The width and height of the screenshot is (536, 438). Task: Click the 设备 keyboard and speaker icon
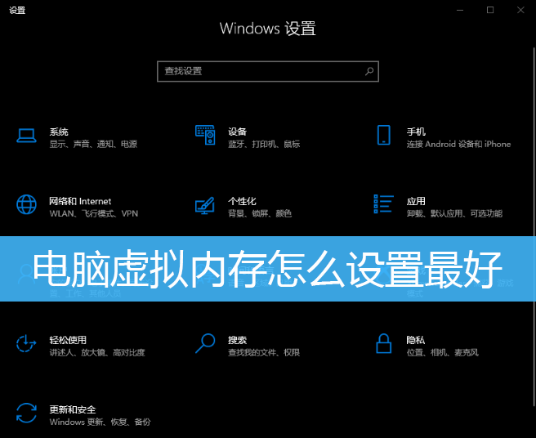[x=205, y=135]
